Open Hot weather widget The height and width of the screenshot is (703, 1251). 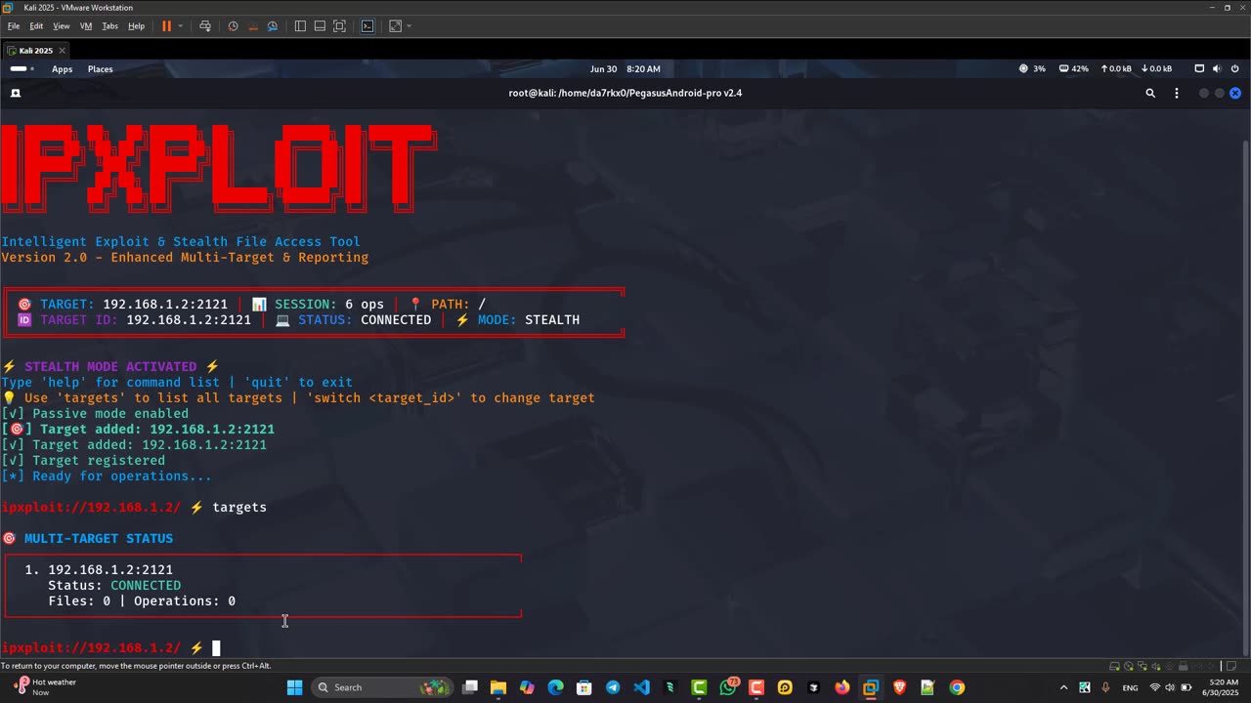coord(44,687)
